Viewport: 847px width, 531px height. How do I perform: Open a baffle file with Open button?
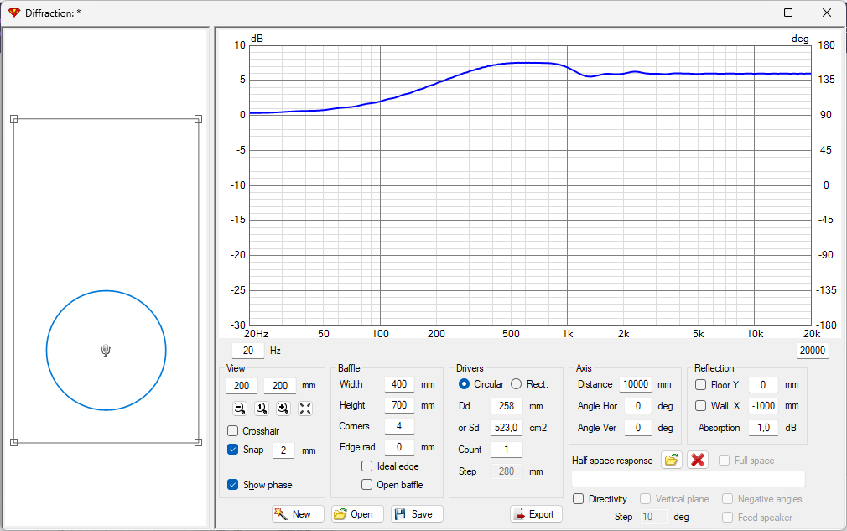(x=357, y=513)
